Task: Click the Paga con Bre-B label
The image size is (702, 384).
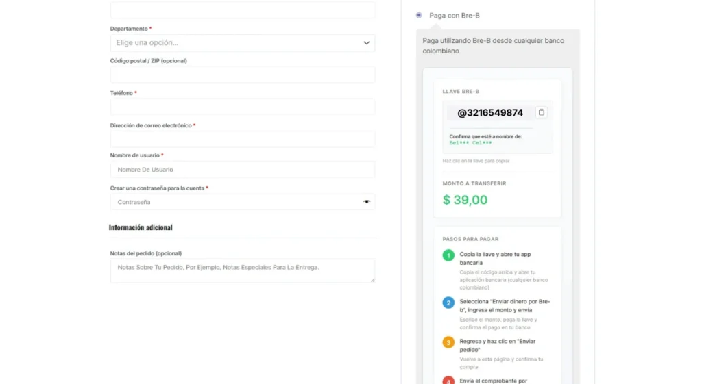Action: (x=455, y=15)
